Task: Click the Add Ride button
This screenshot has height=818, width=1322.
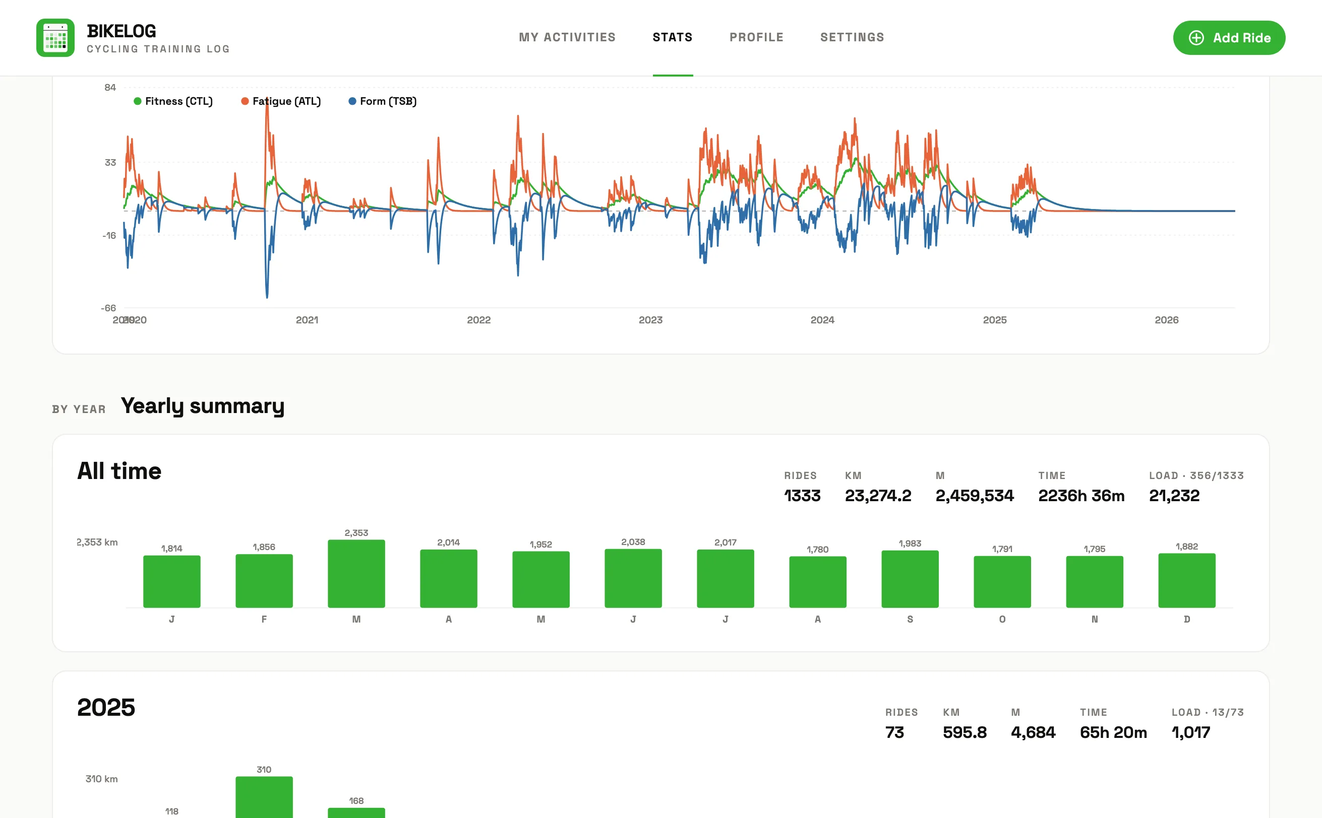Action: coord(1229,38)
